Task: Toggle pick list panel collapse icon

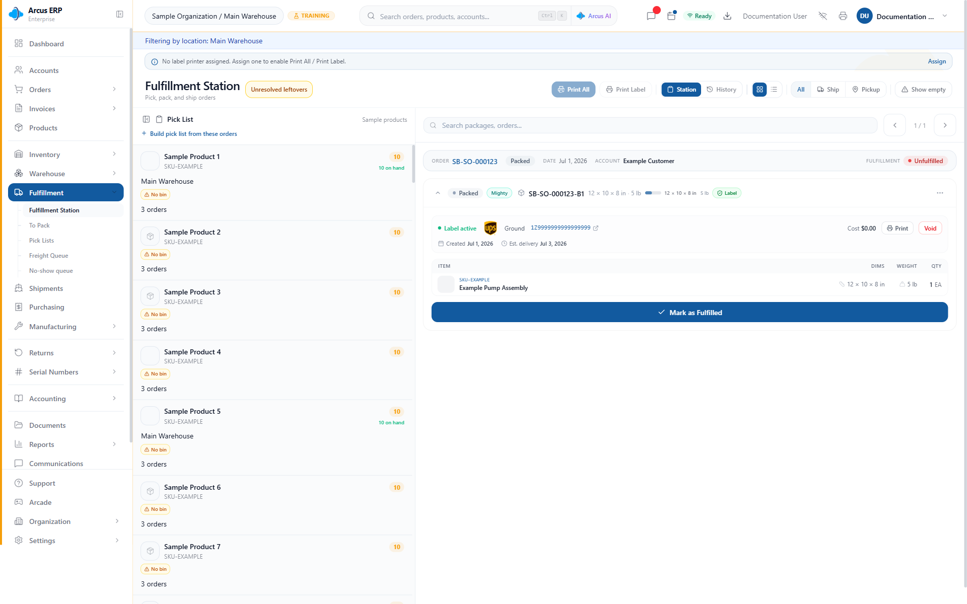Action: pos(146,119)
